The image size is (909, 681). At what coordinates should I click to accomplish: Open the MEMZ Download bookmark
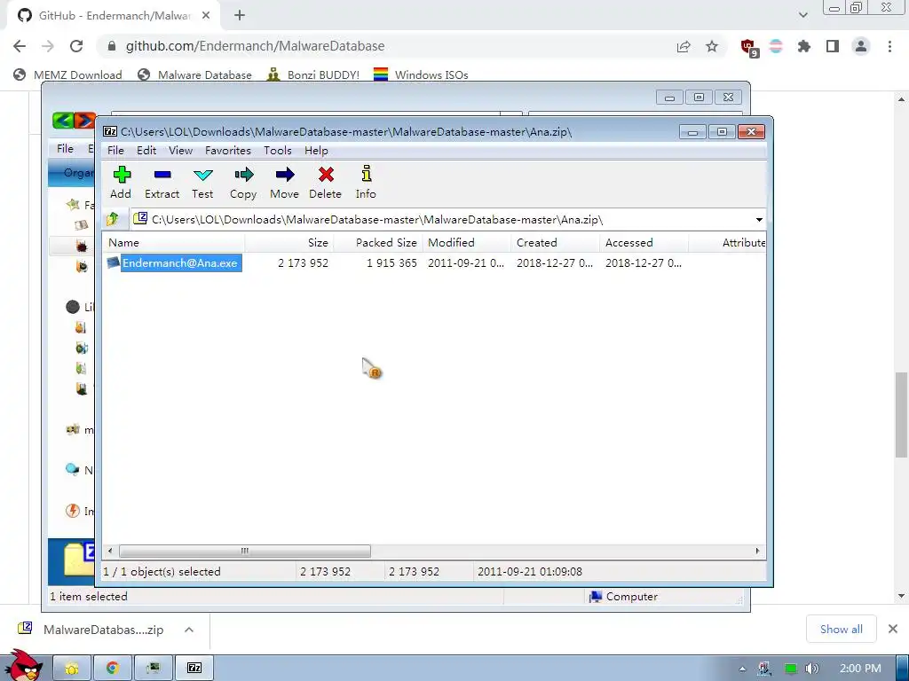pos(67,74)
